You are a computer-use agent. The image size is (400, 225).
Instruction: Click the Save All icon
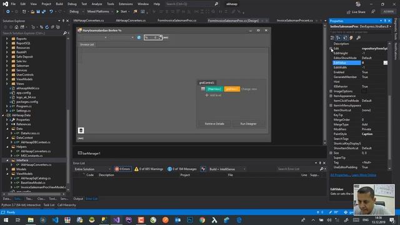[44, 12]
